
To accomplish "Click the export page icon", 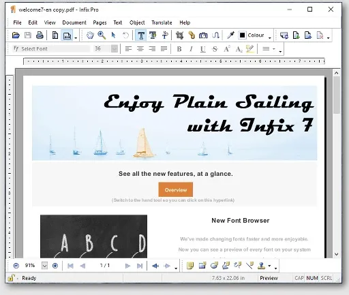I will pos(308,35).
